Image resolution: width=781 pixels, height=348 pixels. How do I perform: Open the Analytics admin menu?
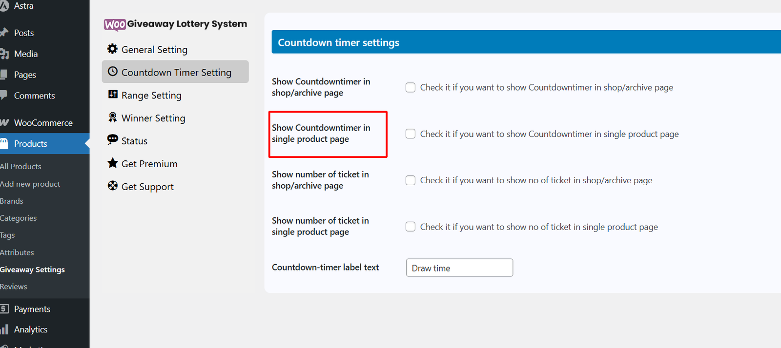click(x=30, y=329)
